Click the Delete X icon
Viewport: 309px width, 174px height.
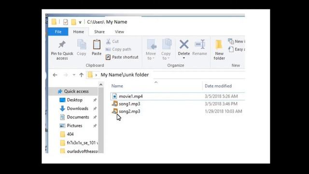click(x=184, y=44)
